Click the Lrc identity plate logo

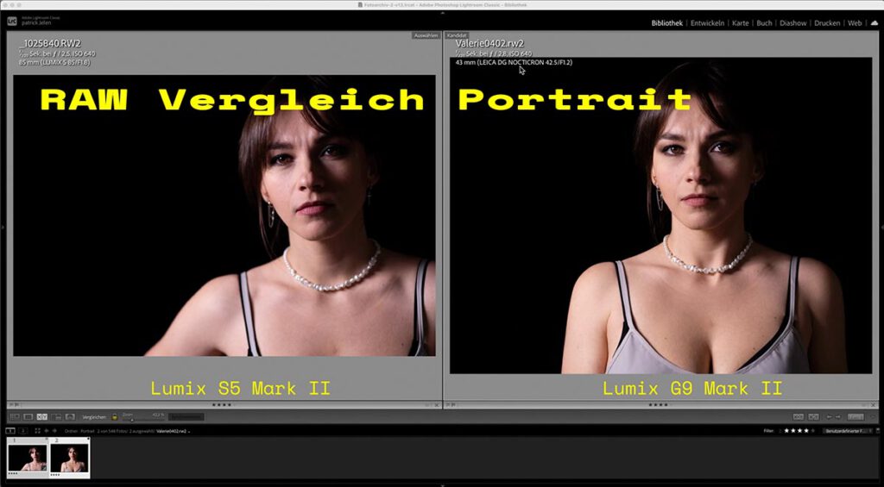12,22
